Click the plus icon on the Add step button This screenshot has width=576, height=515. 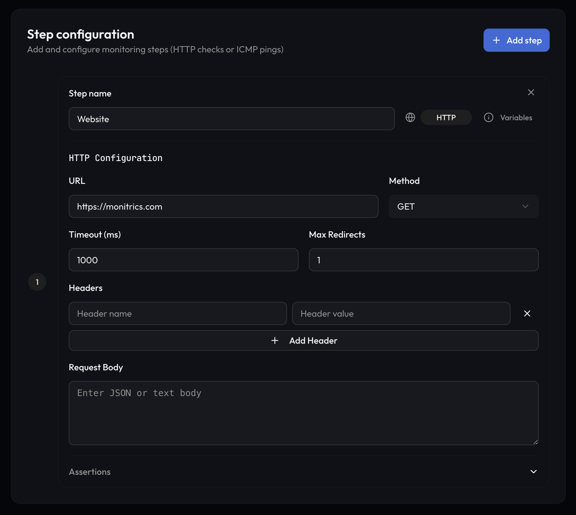click(496, 40)
